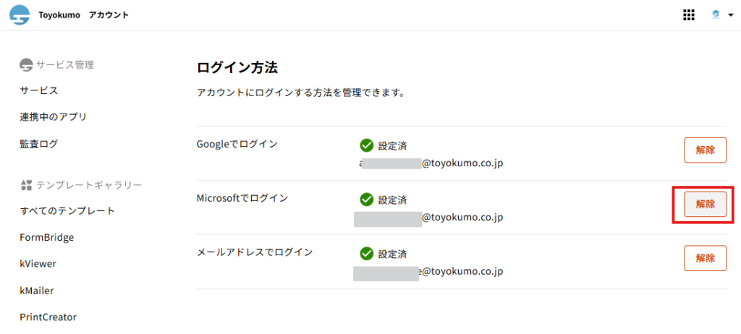The image size is (741, 334).
Task: Click the Toyokumo logo icon
Action: click(20, 15)
